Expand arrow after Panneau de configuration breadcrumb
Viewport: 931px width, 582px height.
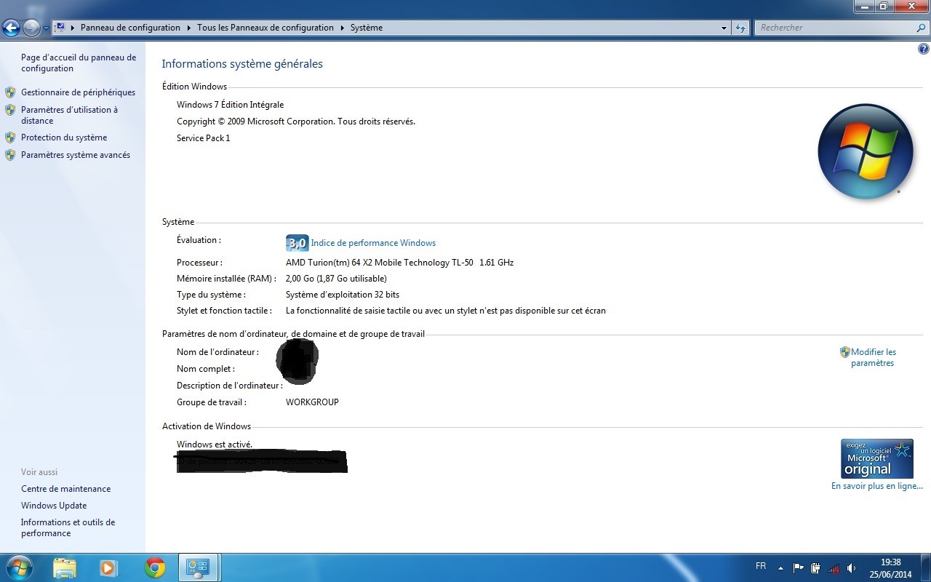click(x=188, y=28)
